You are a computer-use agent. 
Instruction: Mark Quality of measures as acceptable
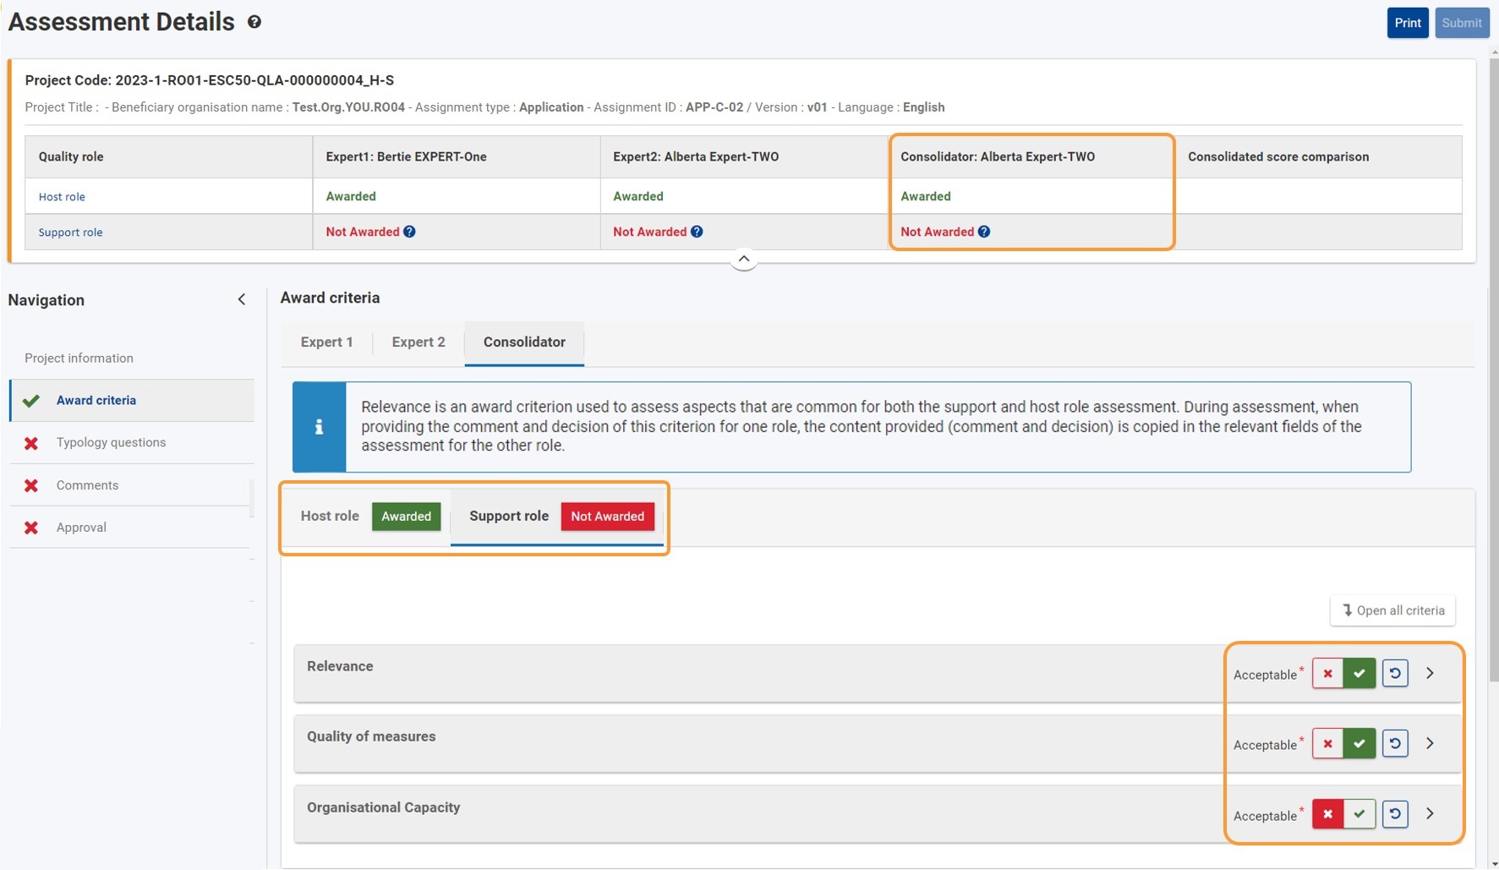[1359, 744]
